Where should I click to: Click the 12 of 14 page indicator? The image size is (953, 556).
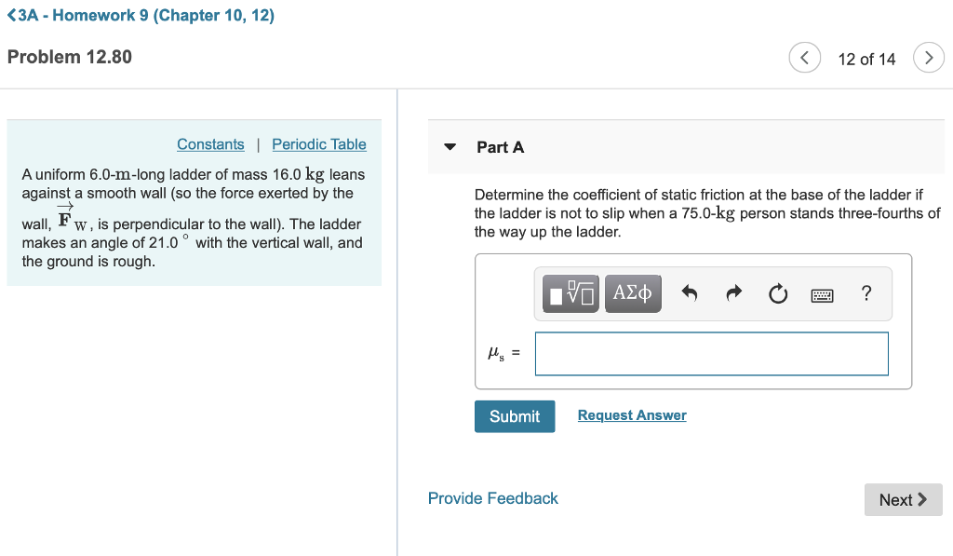tap(866, 58)
